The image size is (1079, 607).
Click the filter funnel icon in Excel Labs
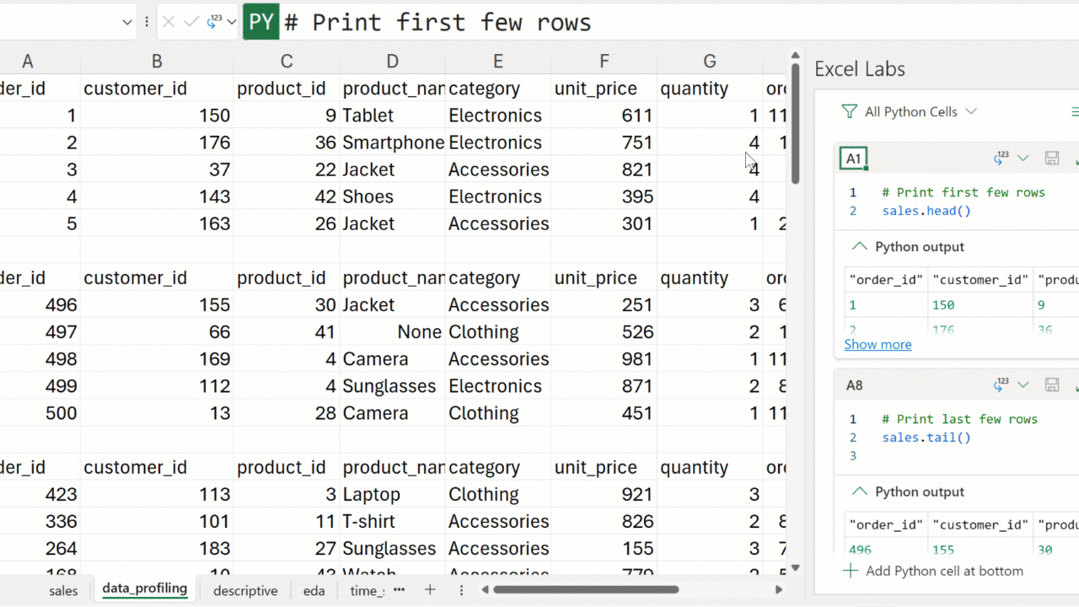click(850, 112)
